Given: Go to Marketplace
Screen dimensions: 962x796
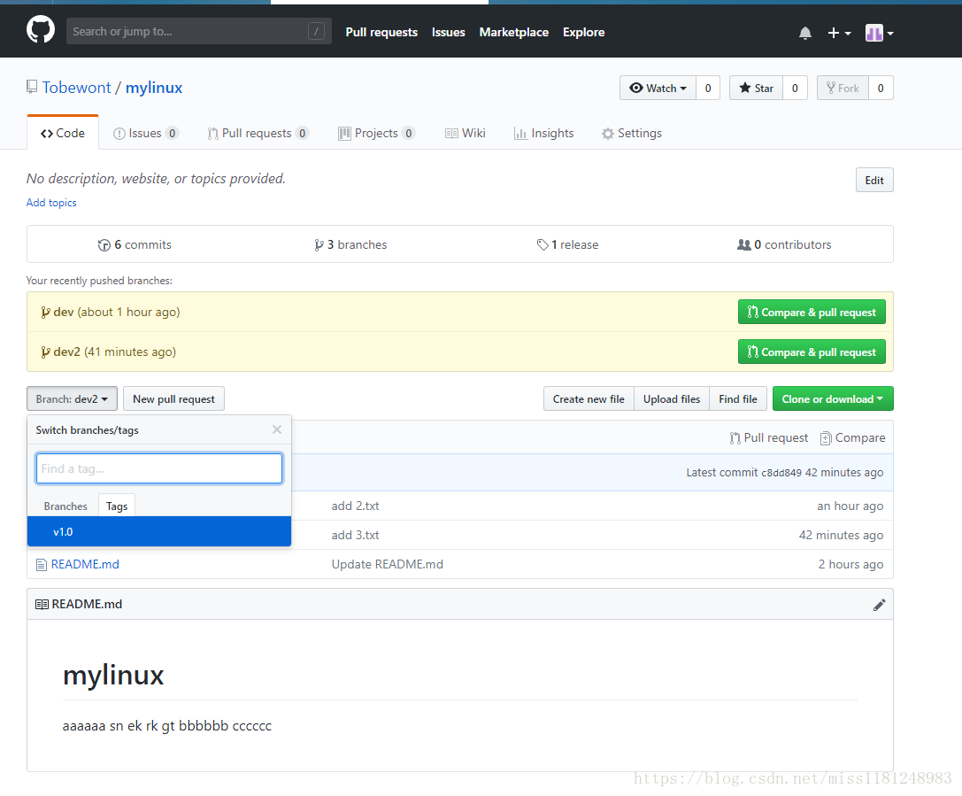Looking at the screenshot, I should coord(513,32).
